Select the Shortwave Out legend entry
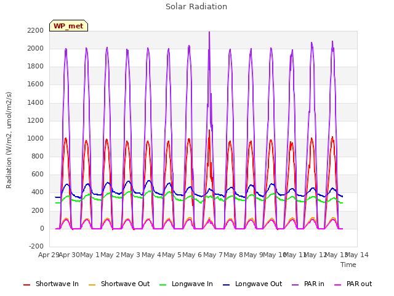The width and height of the screenshot is (394, 296). click(x=119, y=284)
